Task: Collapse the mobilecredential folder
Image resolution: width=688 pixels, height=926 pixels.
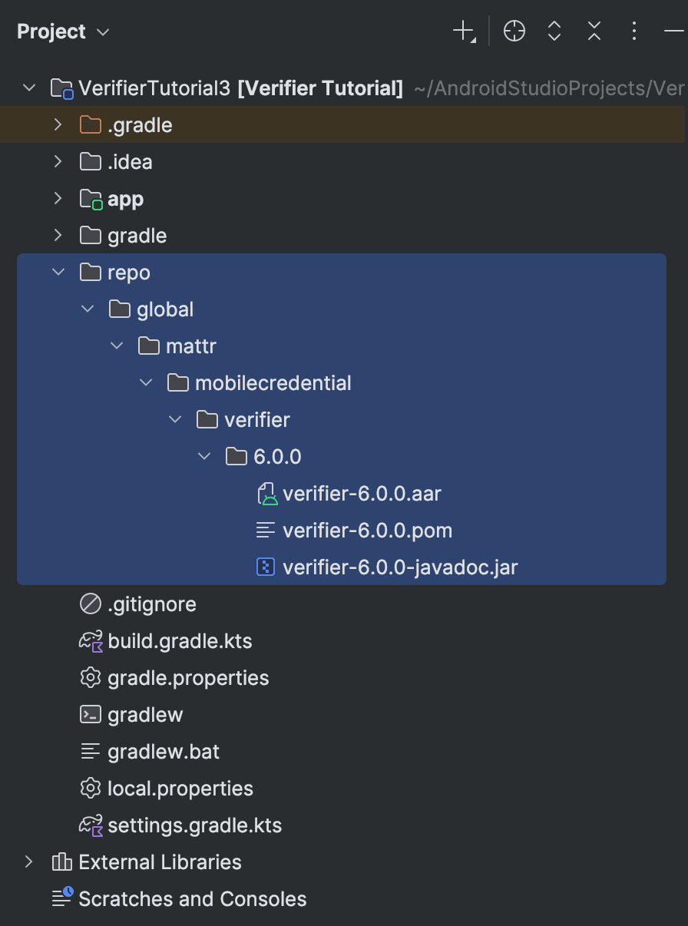Action: coord(145,383)
